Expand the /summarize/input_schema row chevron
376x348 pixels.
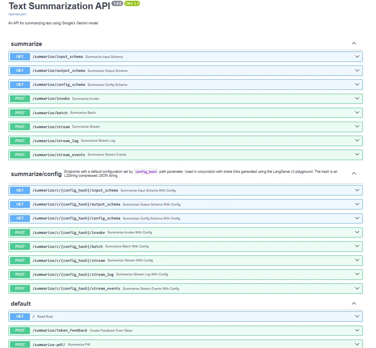click(357, 57)
